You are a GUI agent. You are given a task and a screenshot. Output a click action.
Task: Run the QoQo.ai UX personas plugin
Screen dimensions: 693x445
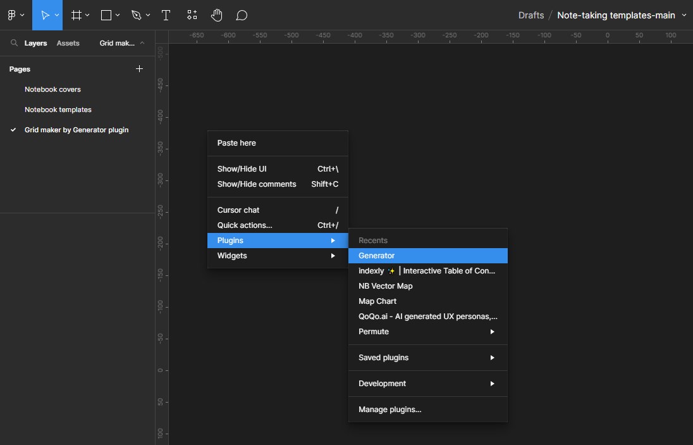tap(428, 317)
